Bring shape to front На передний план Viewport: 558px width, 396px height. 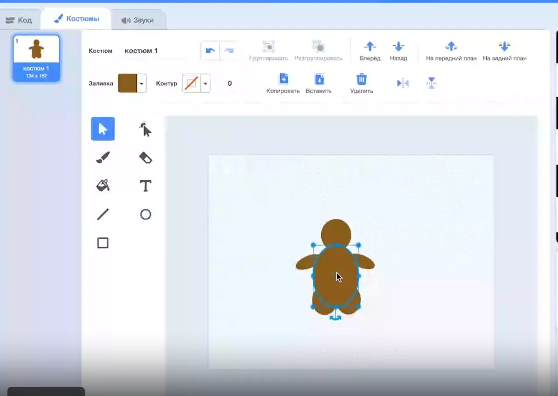(451, 51)
